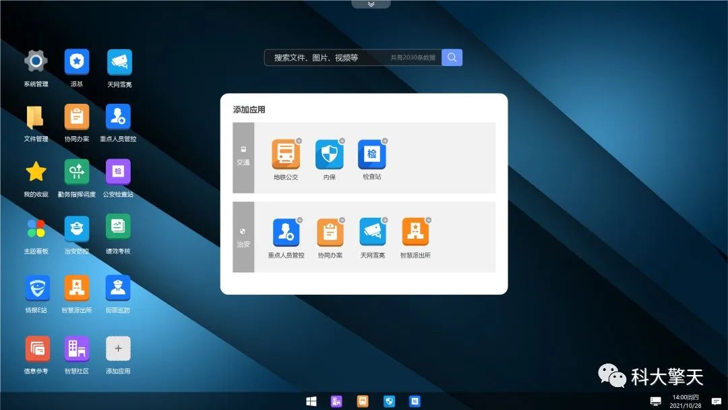
Task: Launch 街面巡防 officer app
Action: 118,288
